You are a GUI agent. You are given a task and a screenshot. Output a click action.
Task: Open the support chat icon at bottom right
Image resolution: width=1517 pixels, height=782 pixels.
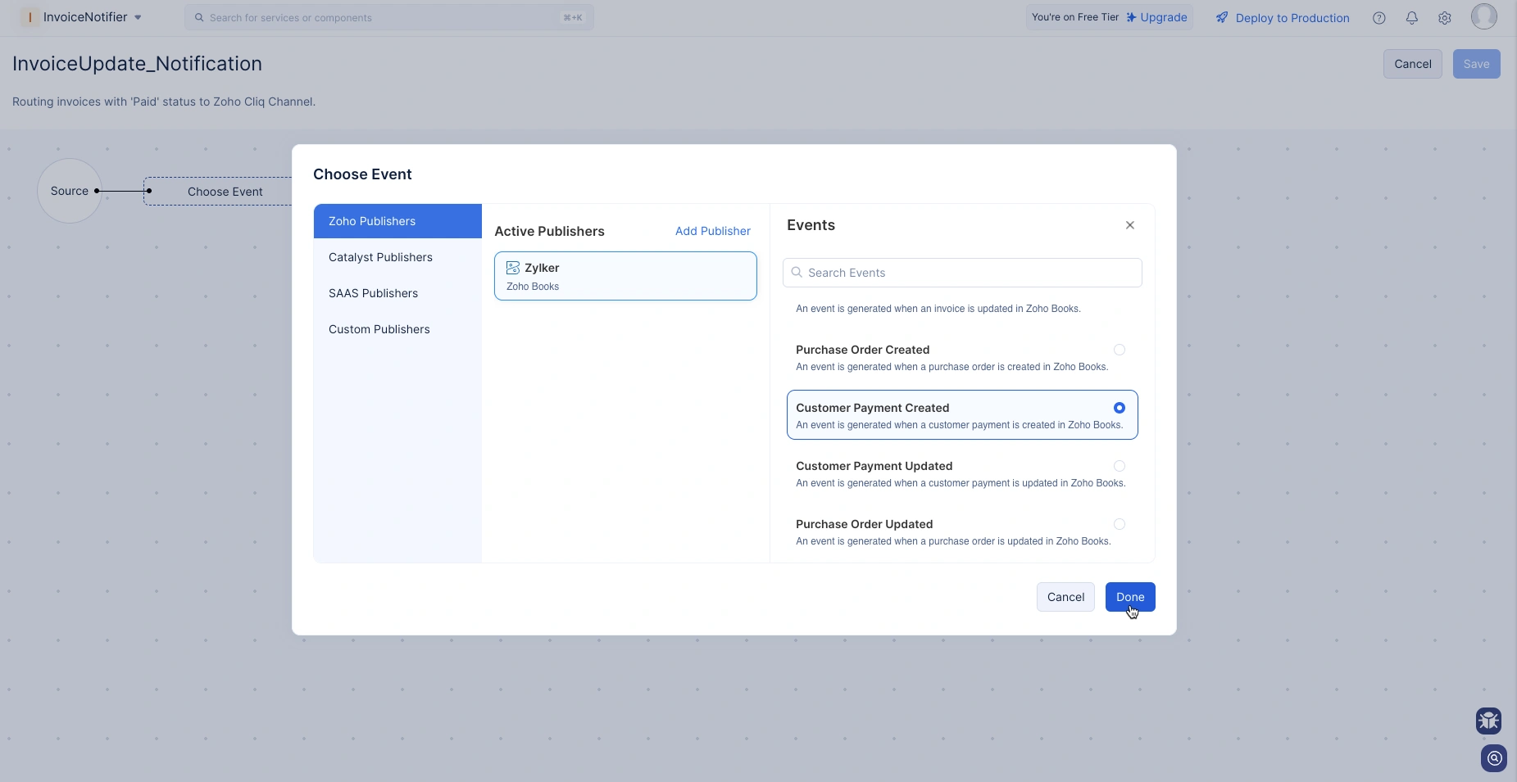1494,758
